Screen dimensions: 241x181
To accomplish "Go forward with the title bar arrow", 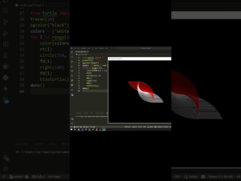I will coord(114,48).
